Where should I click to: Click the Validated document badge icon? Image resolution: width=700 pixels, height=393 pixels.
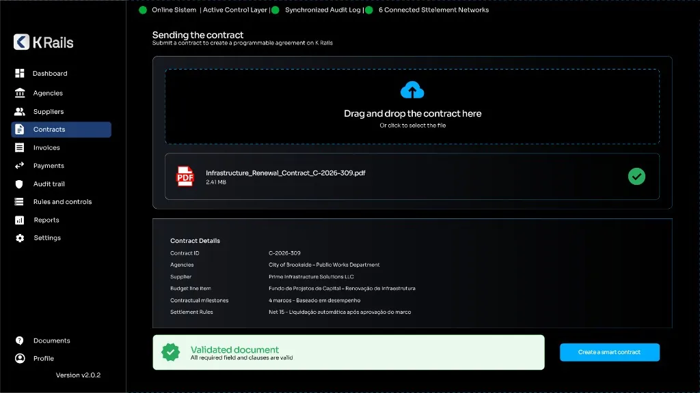(x=170, y=352)
